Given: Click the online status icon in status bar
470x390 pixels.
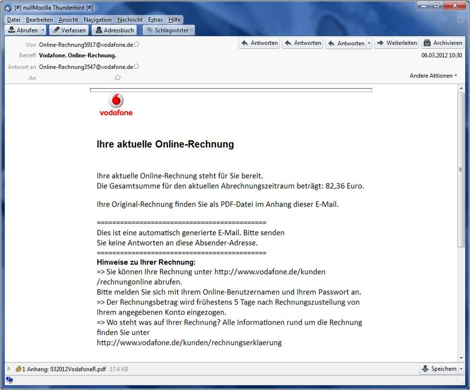Looking at the screenshot, I should [9, 380].
